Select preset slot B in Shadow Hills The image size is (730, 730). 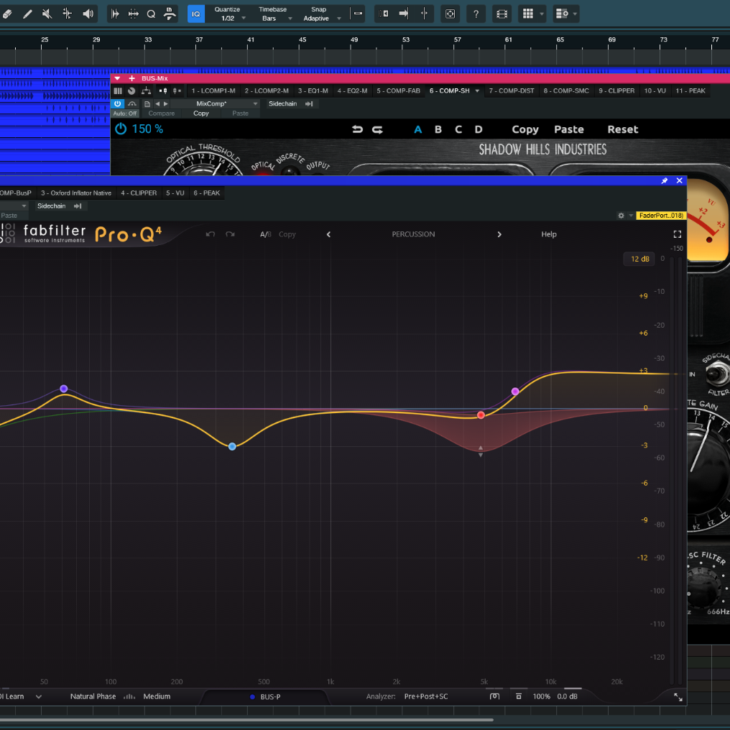tap(438, 129)
